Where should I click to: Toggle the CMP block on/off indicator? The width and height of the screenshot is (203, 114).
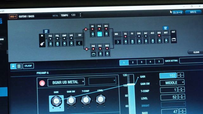(x=64, y=38)
